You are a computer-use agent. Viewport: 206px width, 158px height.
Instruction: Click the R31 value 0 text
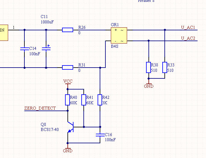click(79, 70)
